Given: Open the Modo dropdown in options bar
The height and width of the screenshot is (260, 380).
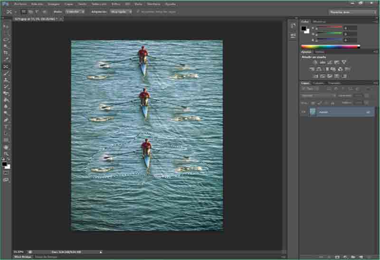Looking at the screenshot, I should [x=76, y=11].
